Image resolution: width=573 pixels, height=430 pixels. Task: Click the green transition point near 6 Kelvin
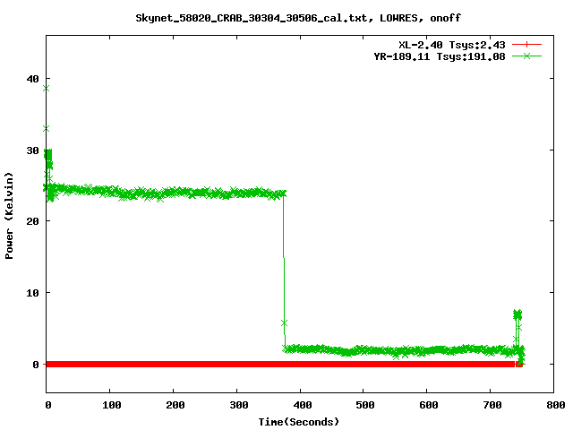coord(284,323)
